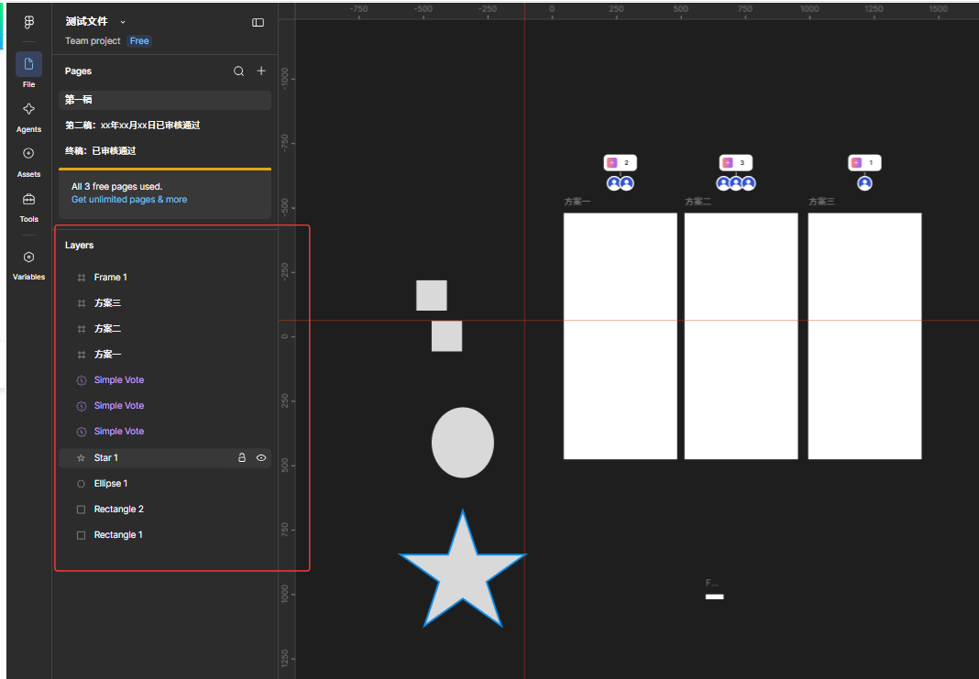Hide the Star 1 layer with eye icon
Viewport: 979px width, 679px height.
(x=261, y=458)
